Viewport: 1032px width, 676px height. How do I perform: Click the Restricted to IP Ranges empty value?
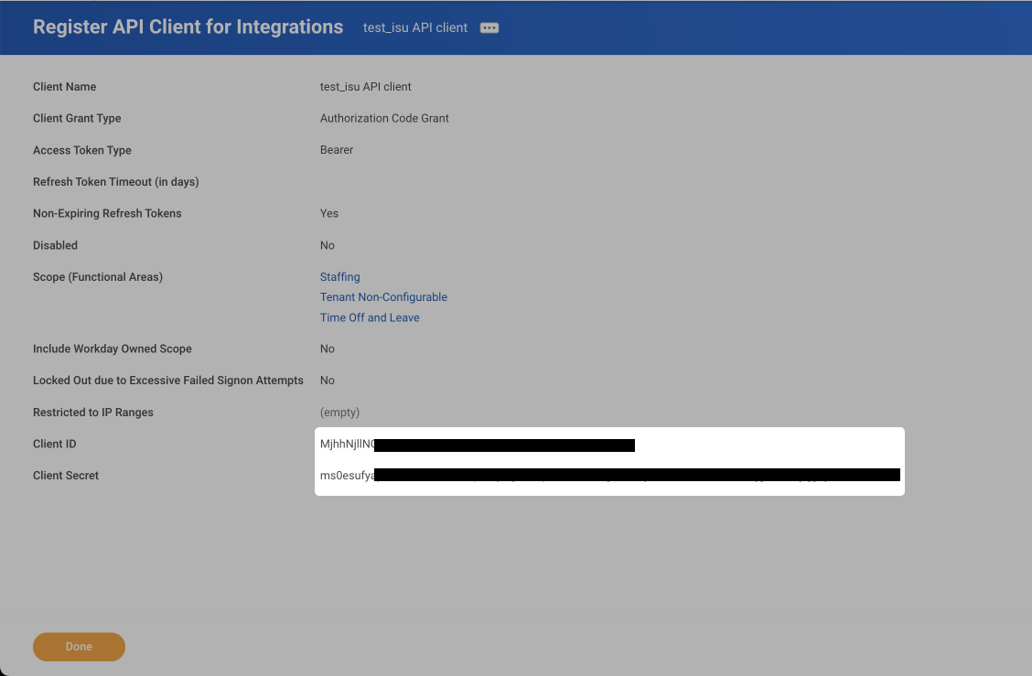(x=339, y=412)
